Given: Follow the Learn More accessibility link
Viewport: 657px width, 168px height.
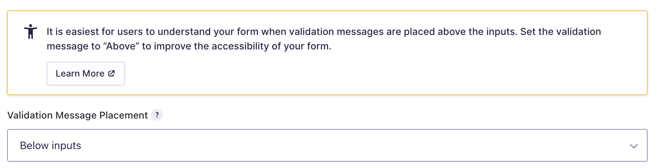Looking at the screenshot, I should tap(86, 74).
